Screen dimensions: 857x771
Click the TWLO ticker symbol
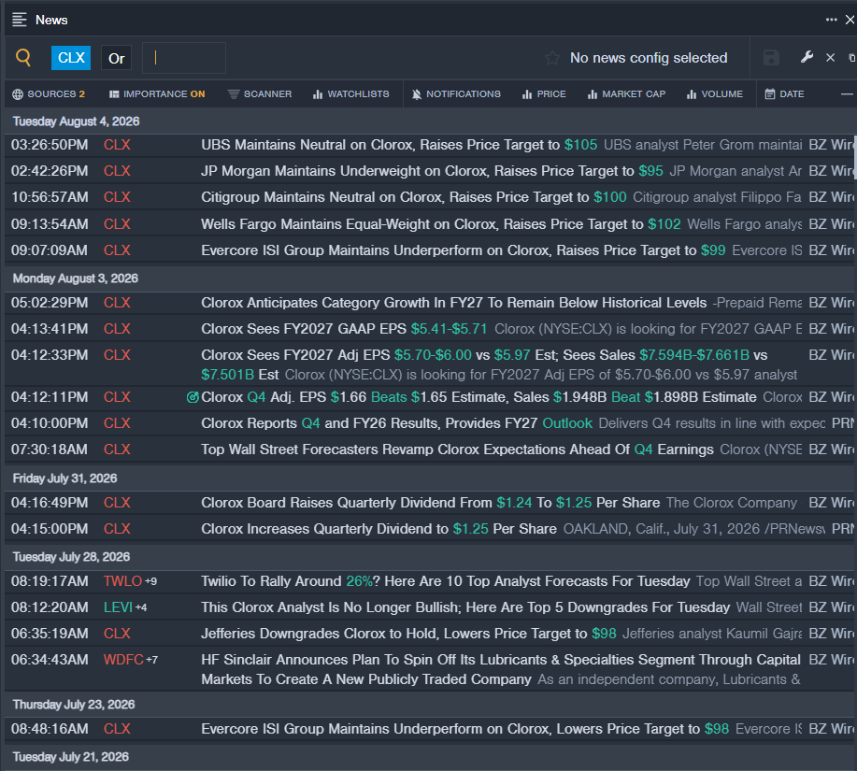click(x=122, y=581)
